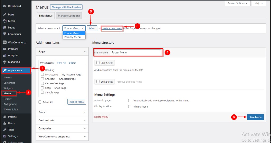271x143 pixels.
Task: Toggle the upper Bulk Select checkbox
Action: (98, 62)
